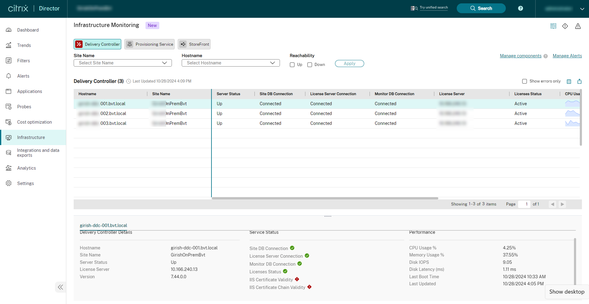Go to Cost optimization
Screen dimensions: 589x304
pyautogui.click(x=34, y=122)
